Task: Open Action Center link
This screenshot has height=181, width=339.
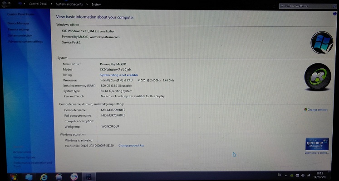Action: tap(22, 152)
